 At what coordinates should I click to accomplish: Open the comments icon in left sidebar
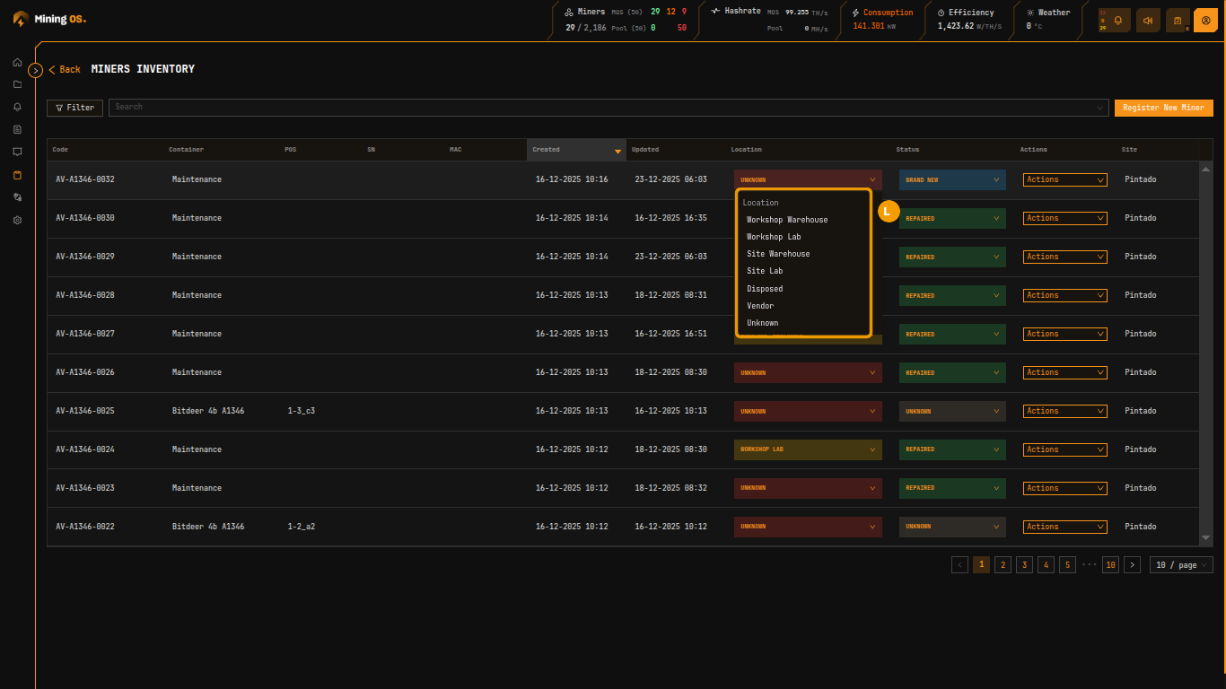17,153
